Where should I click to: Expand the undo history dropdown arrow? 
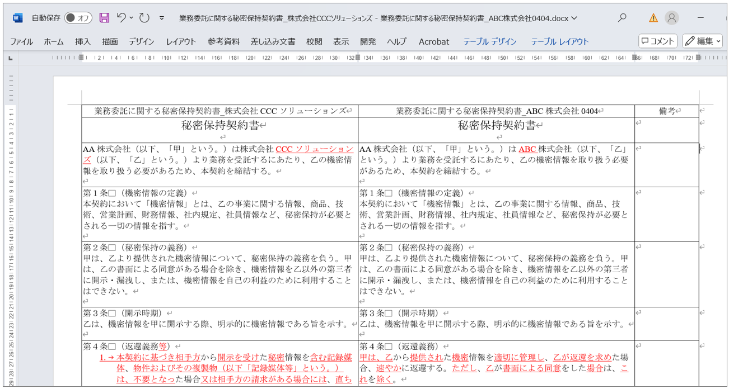132,18
